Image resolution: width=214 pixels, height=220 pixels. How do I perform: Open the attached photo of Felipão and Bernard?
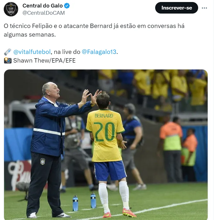[106, 145]
